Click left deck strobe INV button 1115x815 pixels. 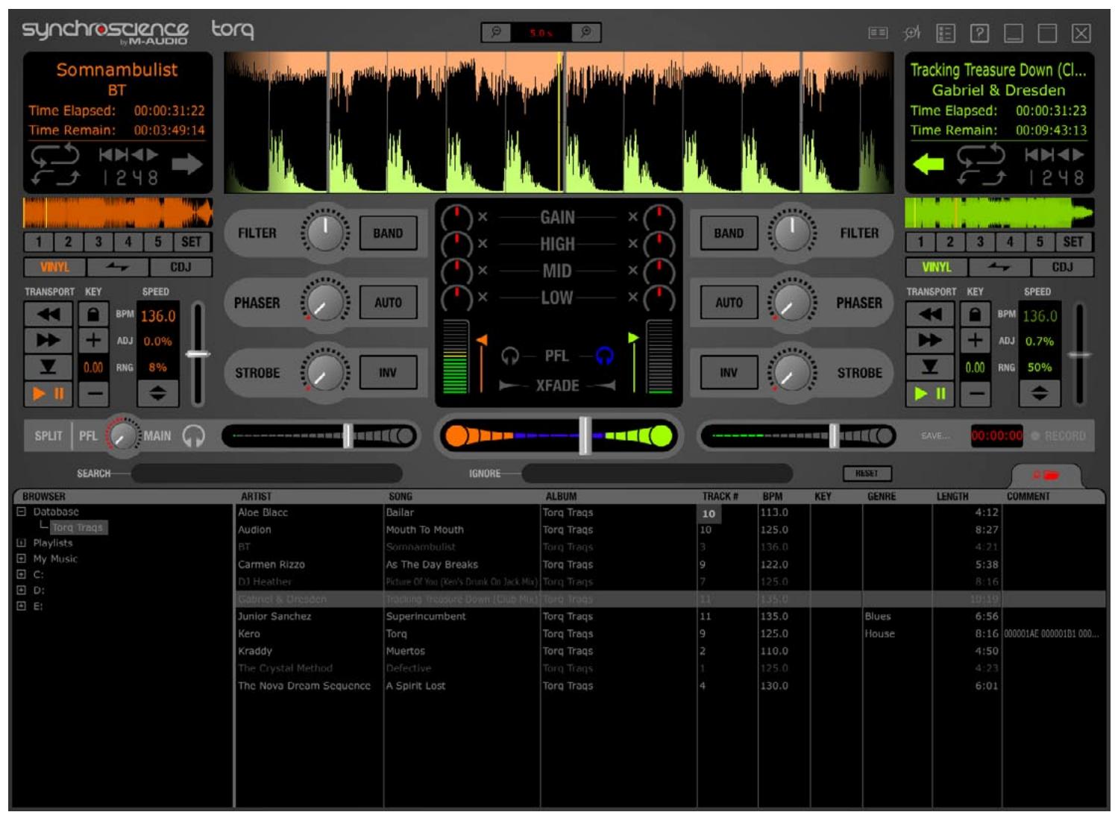click(388, 372)
